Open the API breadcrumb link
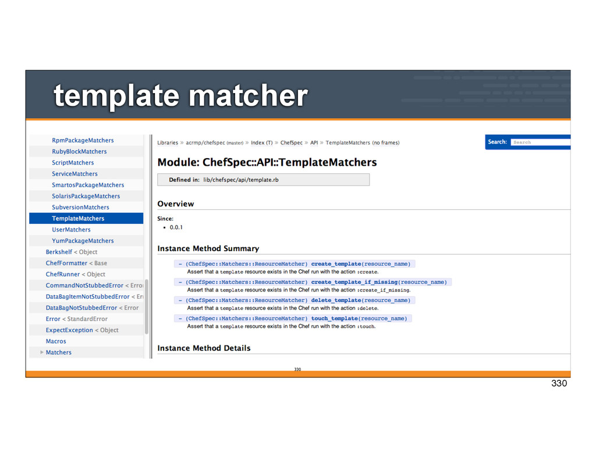 pos(314,142)
